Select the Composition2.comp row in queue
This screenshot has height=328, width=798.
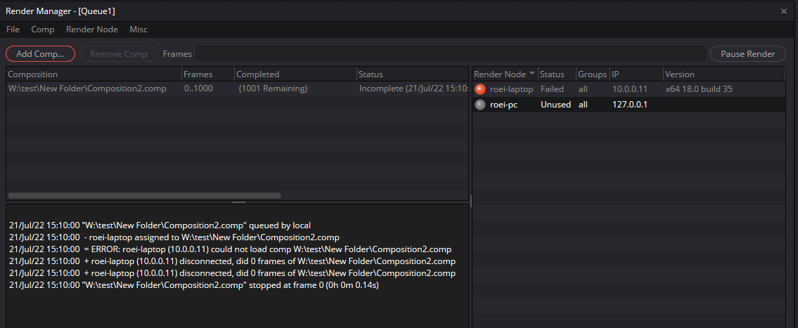tap(237, 89)
